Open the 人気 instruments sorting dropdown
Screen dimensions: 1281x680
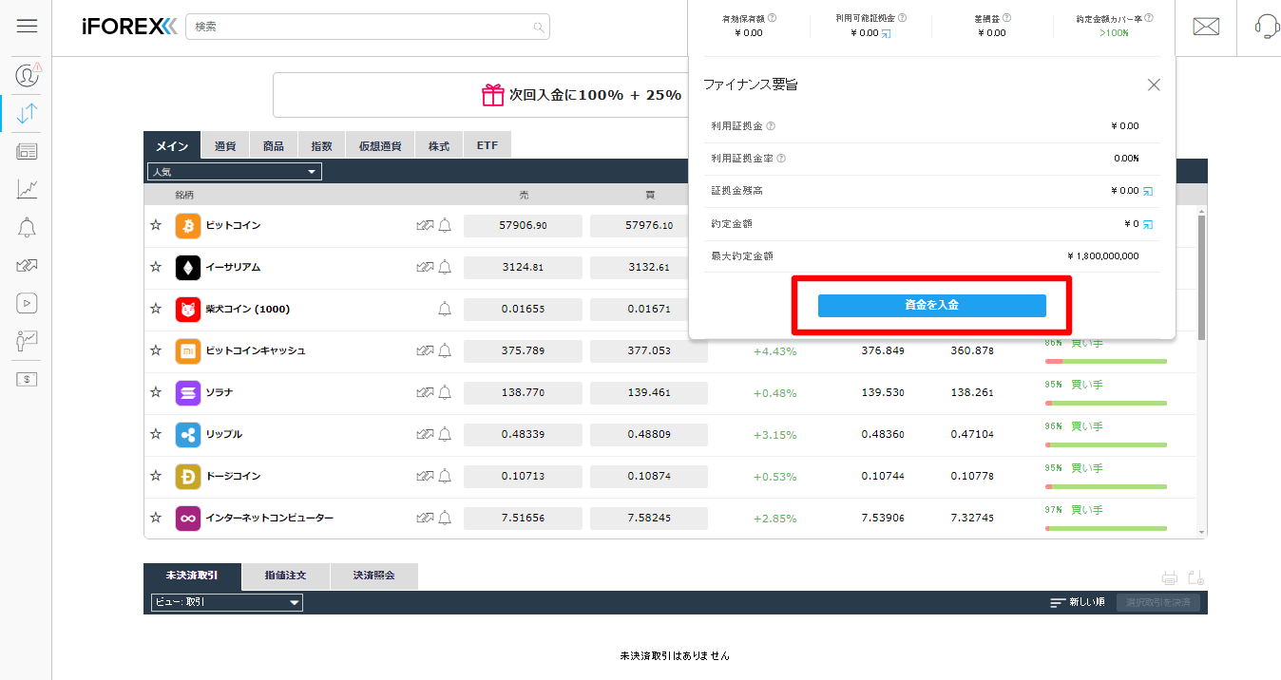click(x=234, y=171)
